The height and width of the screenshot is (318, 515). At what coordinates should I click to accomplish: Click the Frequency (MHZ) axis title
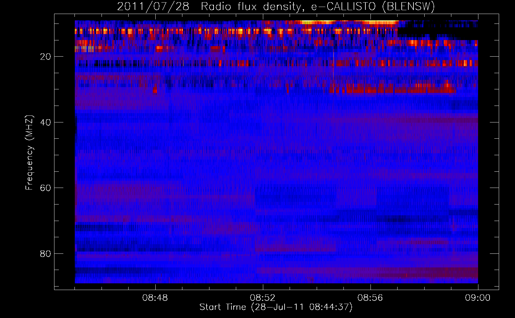[x=29, y=153]
